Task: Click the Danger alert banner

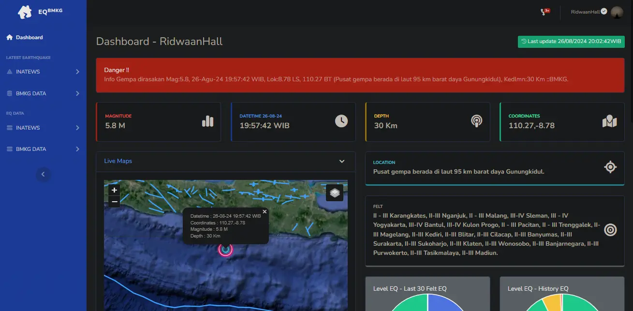Action: pos(360,75)
